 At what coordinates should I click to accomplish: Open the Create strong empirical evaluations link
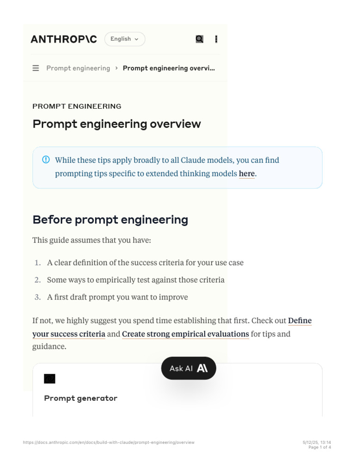point(185,334)
